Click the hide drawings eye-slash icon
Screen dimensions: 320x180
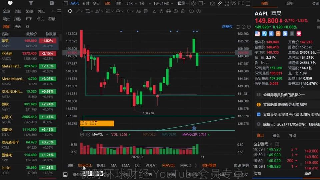176,11
